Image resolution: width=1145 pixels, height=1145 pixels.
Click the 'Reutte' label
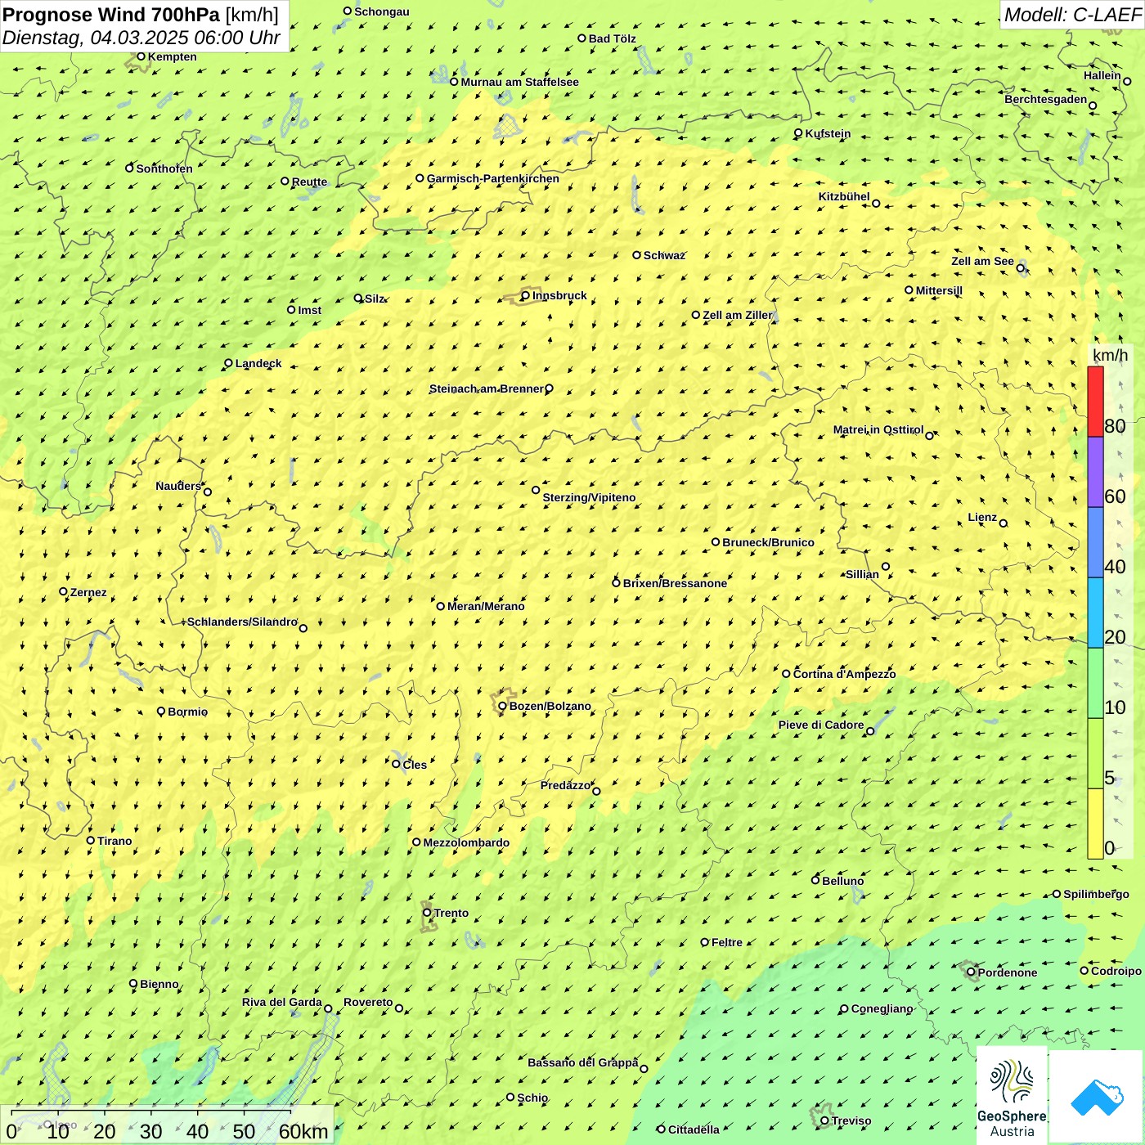(x=310, y=182)
